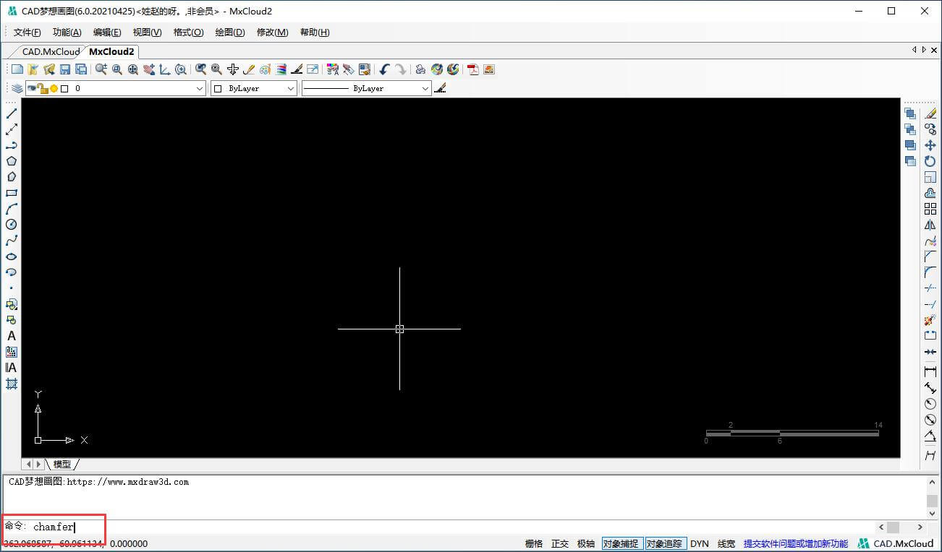Select the Offset tool
The image size is (942, 552).
pyautogui.click(x=930, y=193)
